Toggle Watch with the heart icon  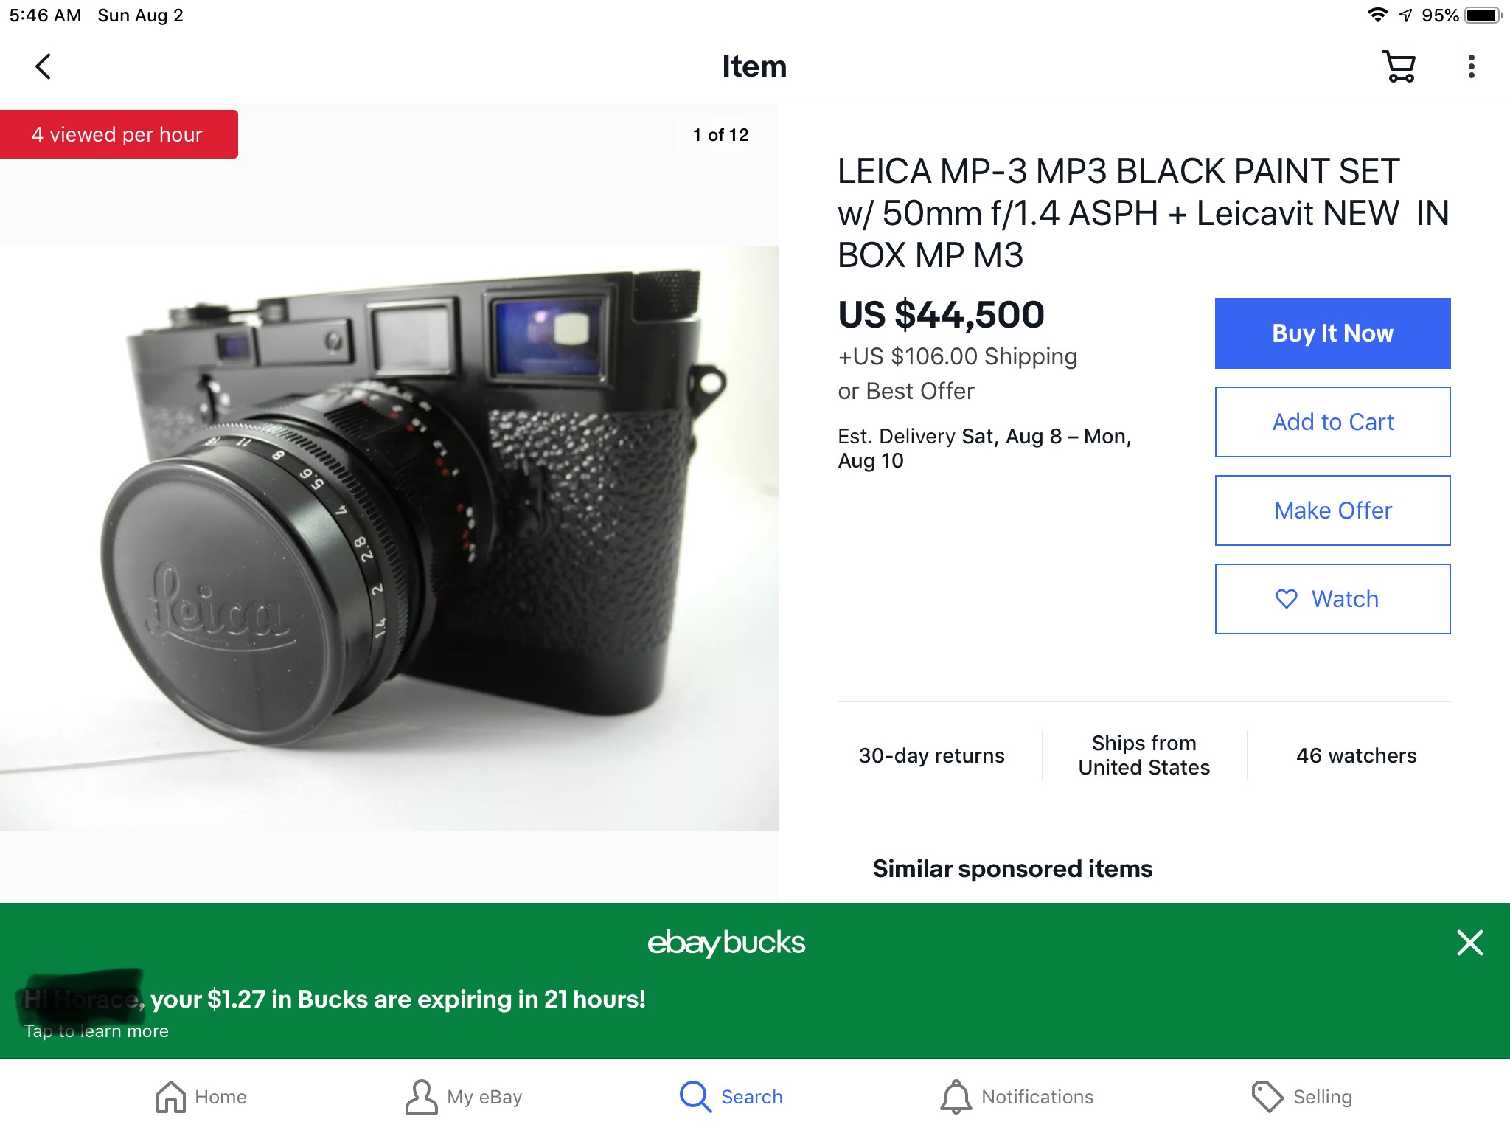pos(1332,599)
